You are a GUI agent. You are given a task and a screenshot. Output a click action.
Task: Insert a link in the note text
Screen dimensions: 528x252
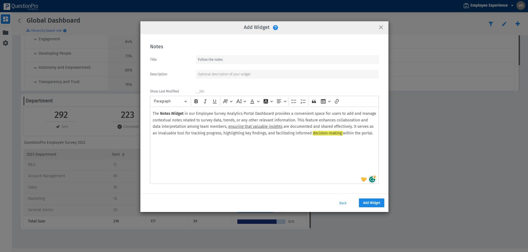tap(337, 101)
